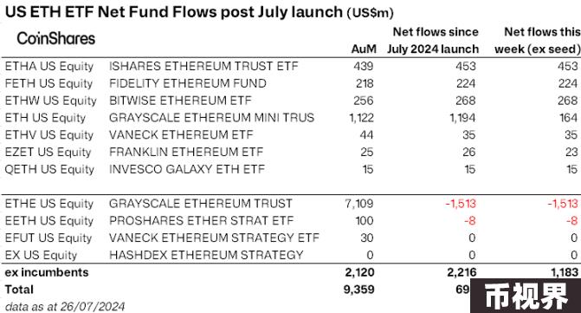Click Net flows since July 2024 launch header
The height and width of the screenshot is (313, 581).
pyautogui.click(x=433, y=41)
